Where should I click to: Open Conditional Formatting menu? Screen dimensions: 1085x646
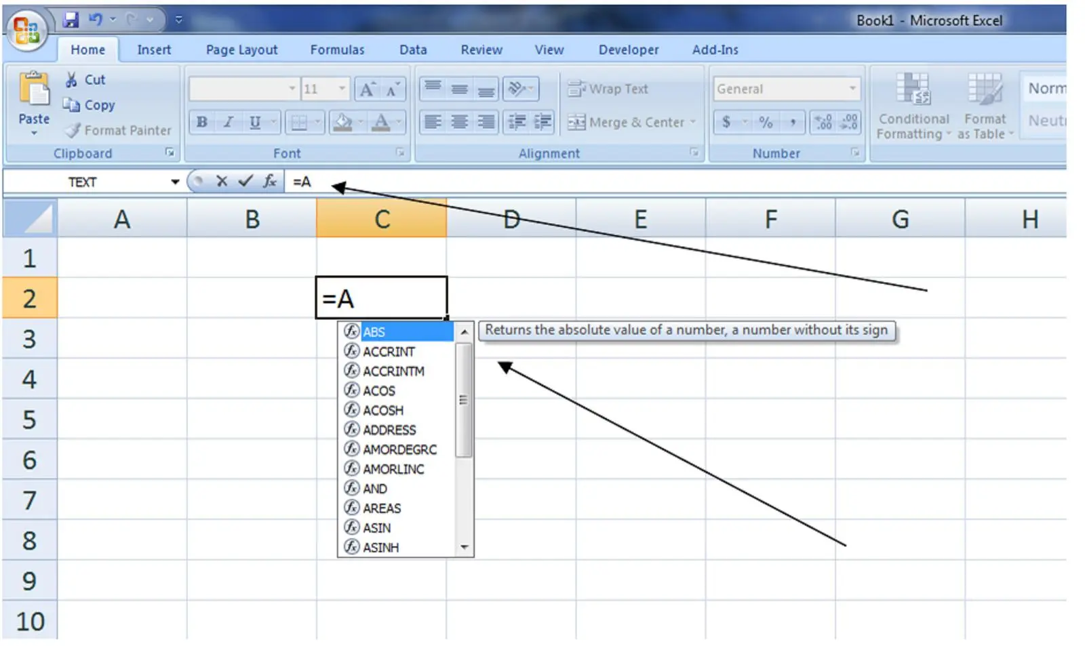[x=913, y=106]
